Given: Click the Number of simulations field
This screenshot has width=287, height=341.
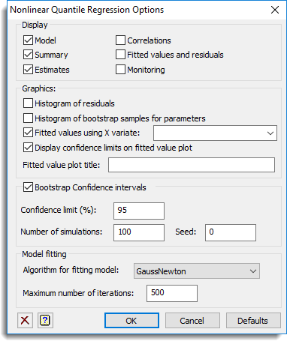Looking at the screenshot, I should [x=139, y=232].
